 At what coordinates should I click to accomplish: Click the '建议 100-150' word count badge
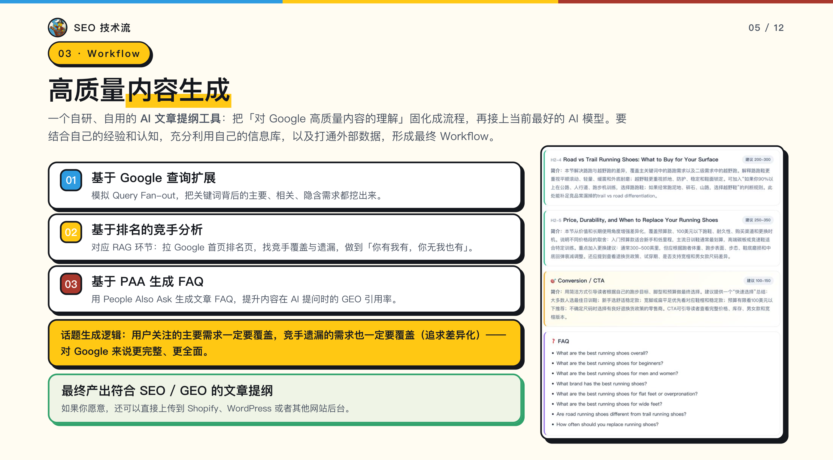click(758, 280)
